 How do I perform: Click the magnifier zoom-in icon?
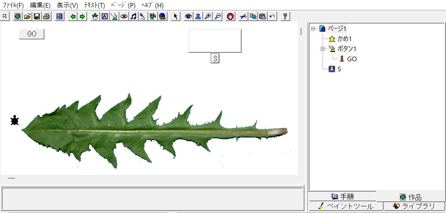click(x=208, y=16)
